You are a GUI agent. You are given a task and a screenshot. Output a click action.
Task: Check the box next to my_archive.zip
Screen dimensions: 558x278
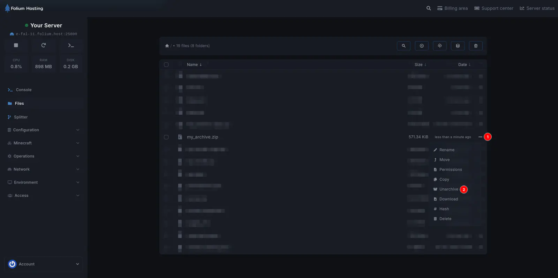tap(166, 137)
